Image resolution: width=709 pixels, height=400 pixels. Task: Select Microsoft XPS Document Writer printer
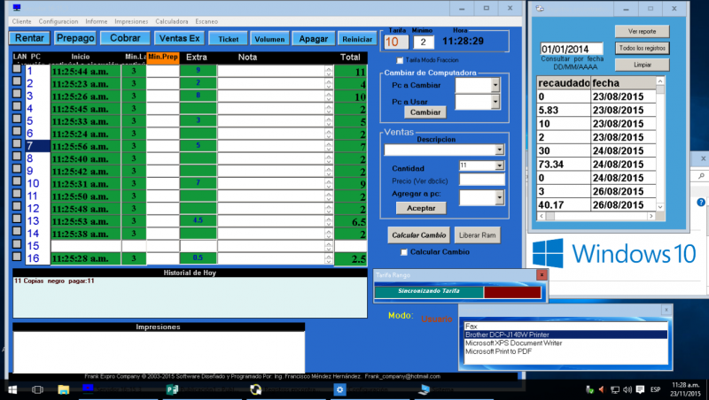[565, 343]
